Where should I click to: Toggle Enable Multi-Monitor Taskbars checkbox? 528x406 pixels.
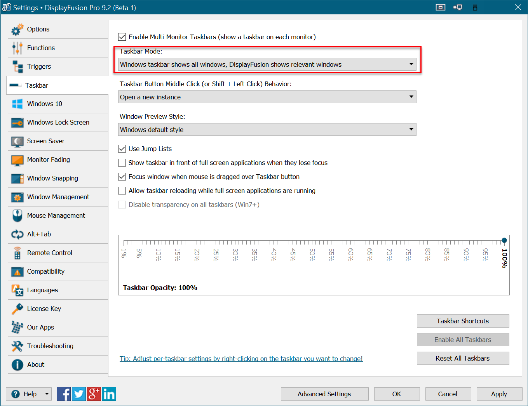[122, 37]
